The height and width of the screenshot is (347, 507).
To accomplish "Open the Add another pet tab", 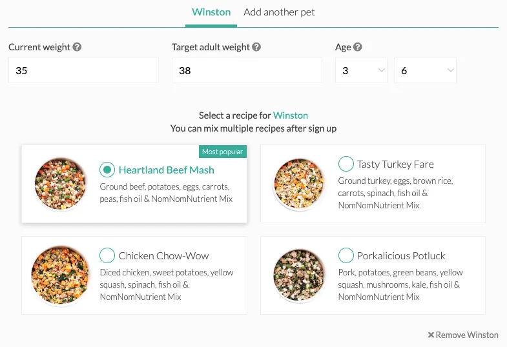I will pyautogui.click(x=279, y=12).
